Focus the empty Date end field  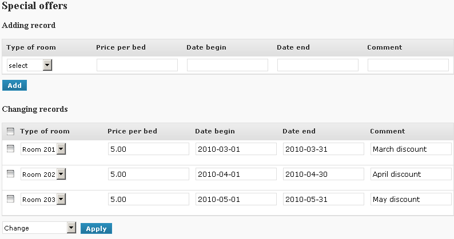(318, 65)
